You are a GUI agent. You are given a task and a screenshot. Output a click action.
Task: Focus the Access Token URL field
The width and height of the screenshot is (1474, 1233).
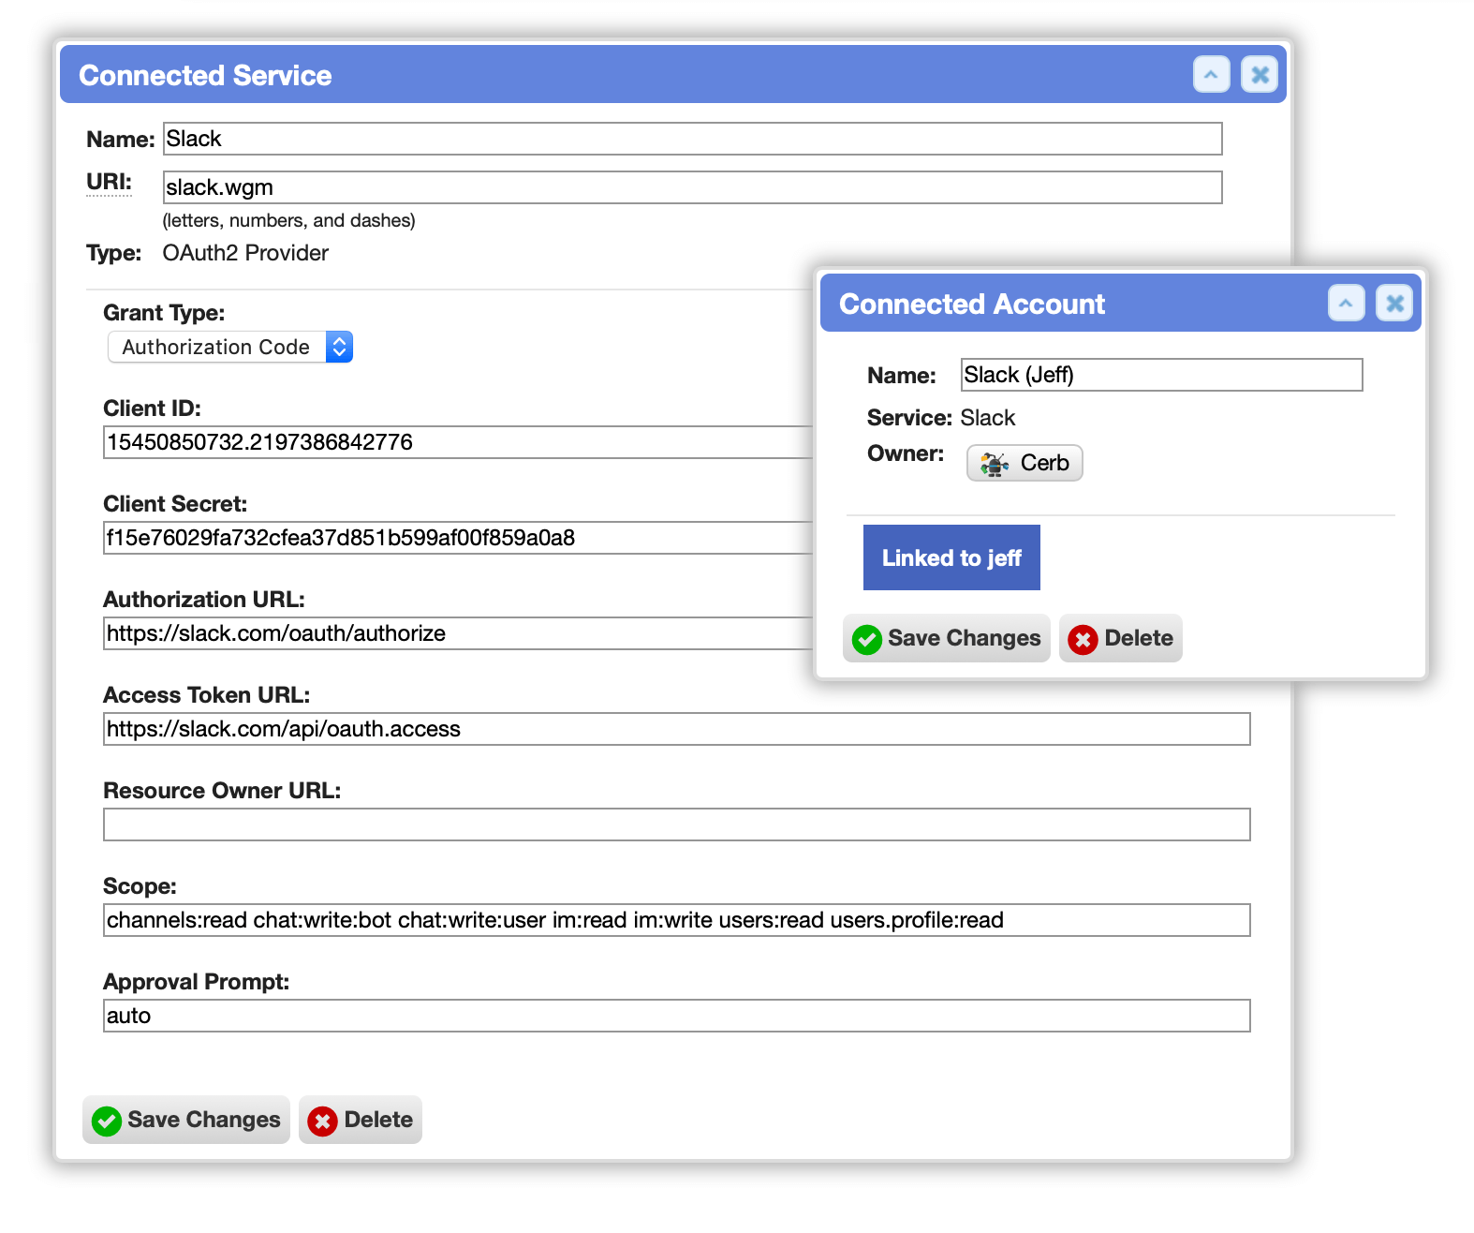coord(677,729)
